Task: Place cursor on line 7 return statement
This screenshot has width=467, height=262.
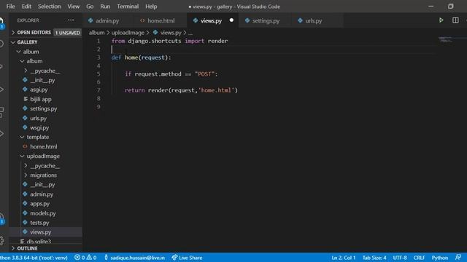Action: 181,90
